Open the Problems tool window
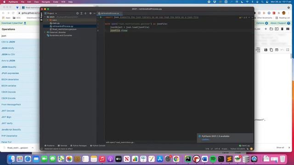The width and height of the screenshot is (294, 165). point(50,146)
